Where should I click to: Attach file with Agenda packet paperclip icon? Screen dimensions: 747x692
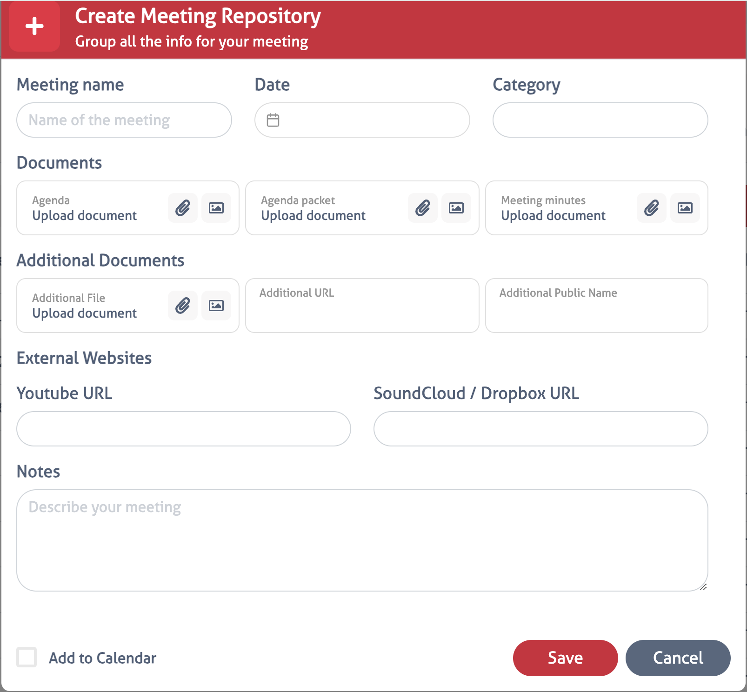pos(423,208)
